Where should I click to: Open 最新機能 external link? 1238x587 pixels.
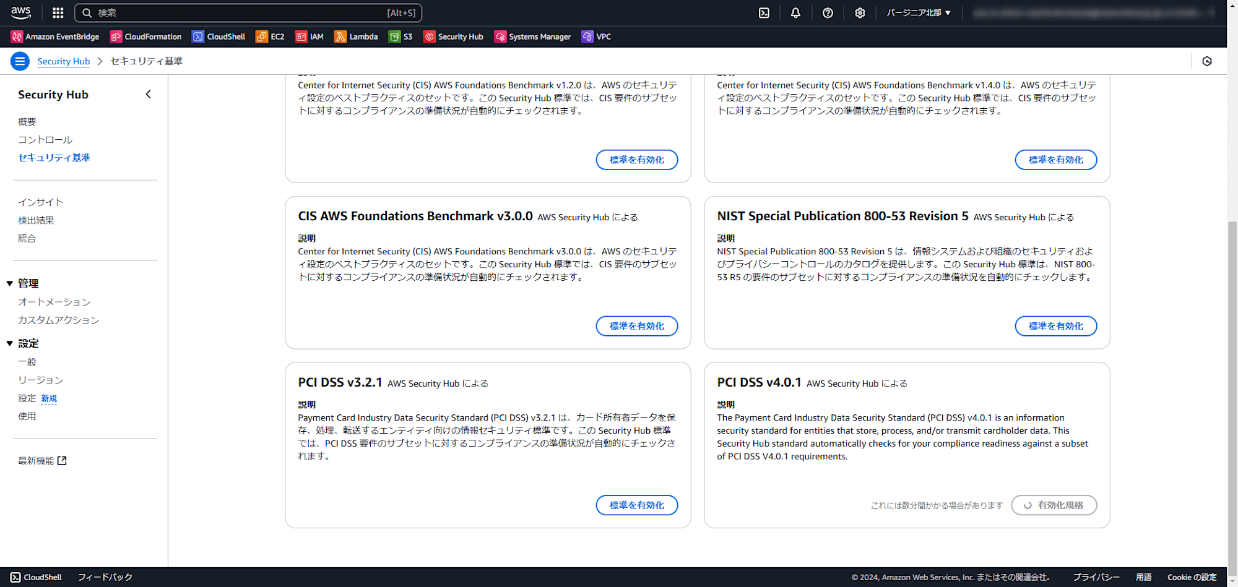[42, 461]
